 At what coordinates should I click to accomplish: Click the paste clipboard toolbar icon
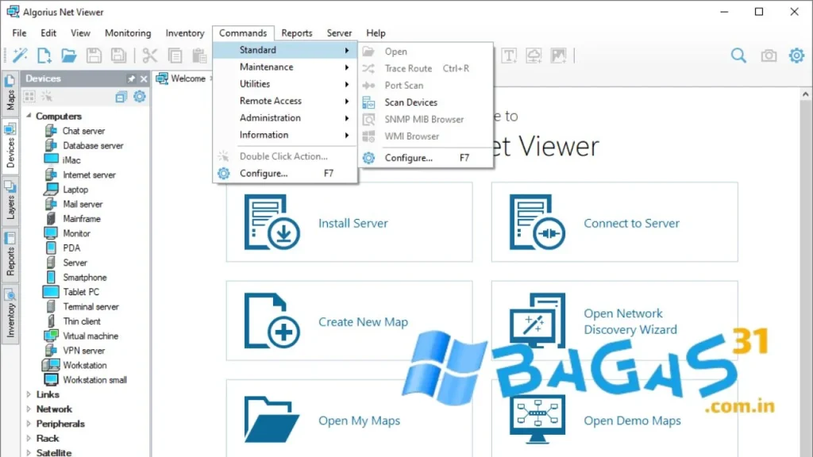(x=199, y=56)
